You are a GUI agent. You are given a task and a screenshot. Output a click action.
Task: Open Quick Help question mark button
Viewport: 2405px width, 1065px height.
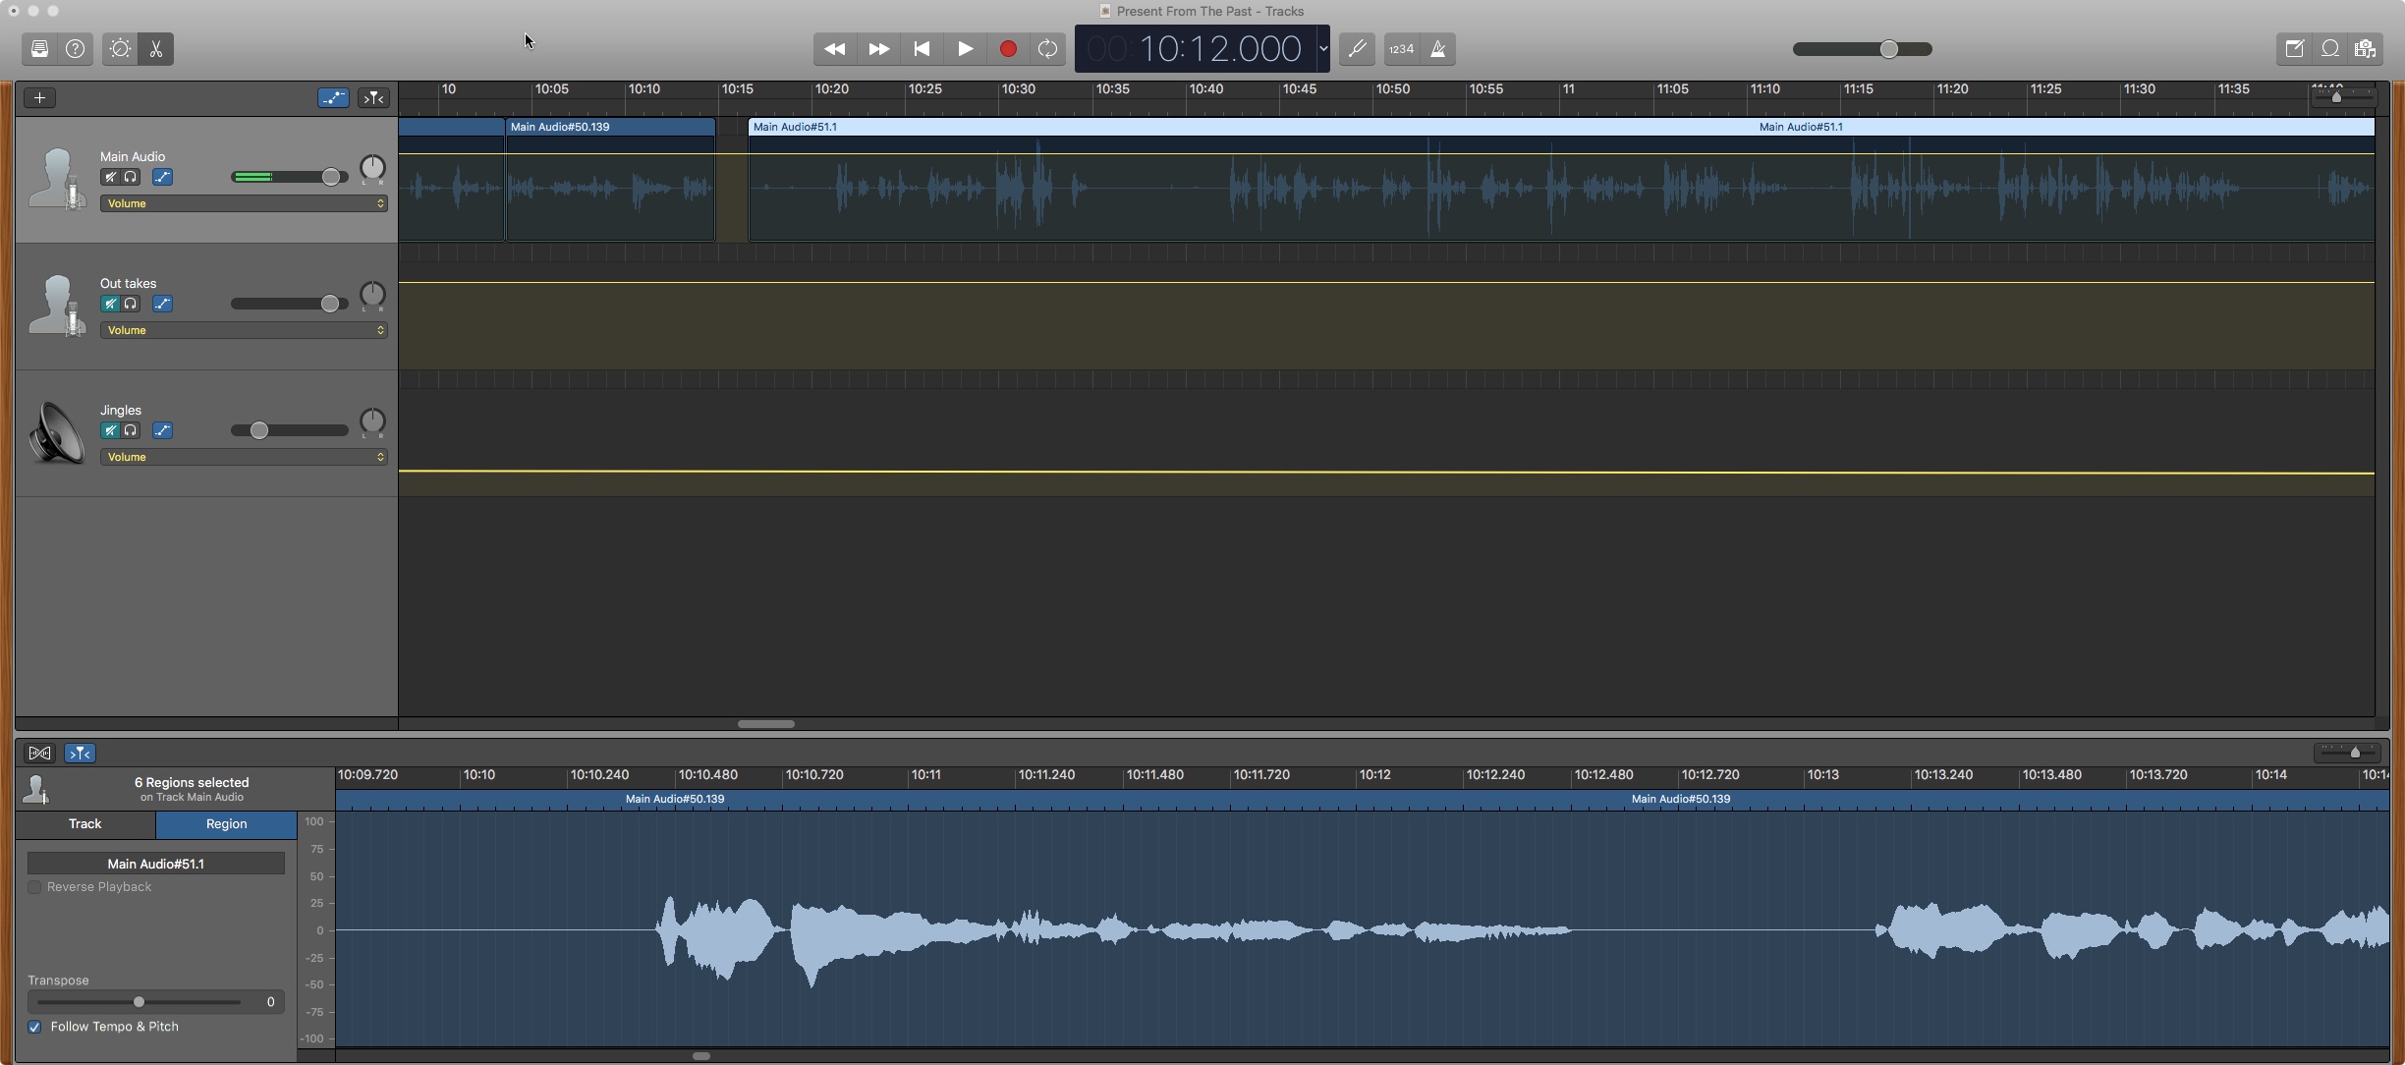75,49
